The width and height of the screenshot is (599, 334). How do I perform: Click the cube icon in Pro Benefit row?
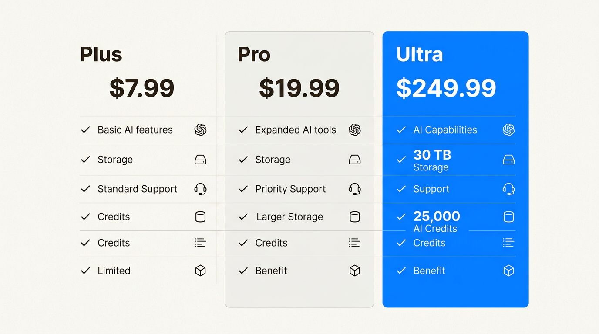tap(355, 271)
